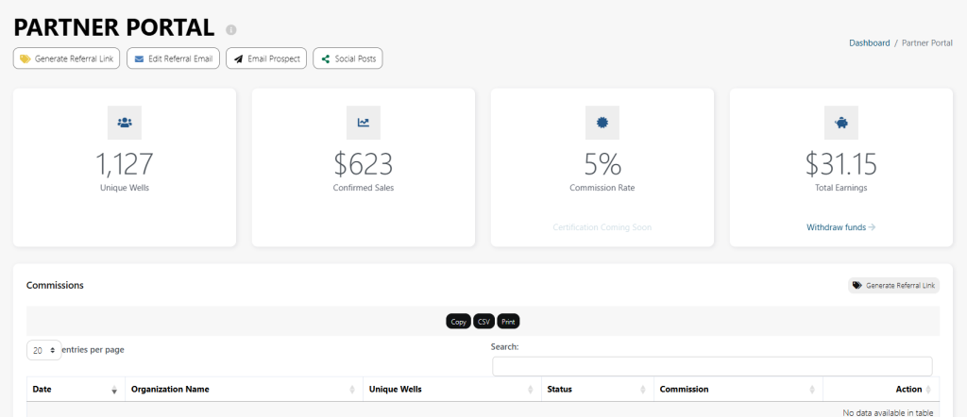Go to Dashboard via breadcrumb
The width and height of the screenshot is (967, 417).
click(x=869, y=43)
